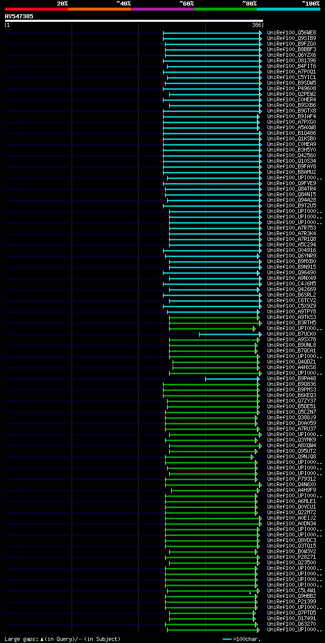The height and width of the screenshot is (643, 325).
Task: Open UniRef100_A5C294 hit
Action: click(x=292, y=244)
